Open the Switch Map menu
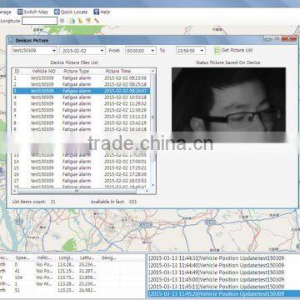The image size is (300, 300). coord(32,12)
